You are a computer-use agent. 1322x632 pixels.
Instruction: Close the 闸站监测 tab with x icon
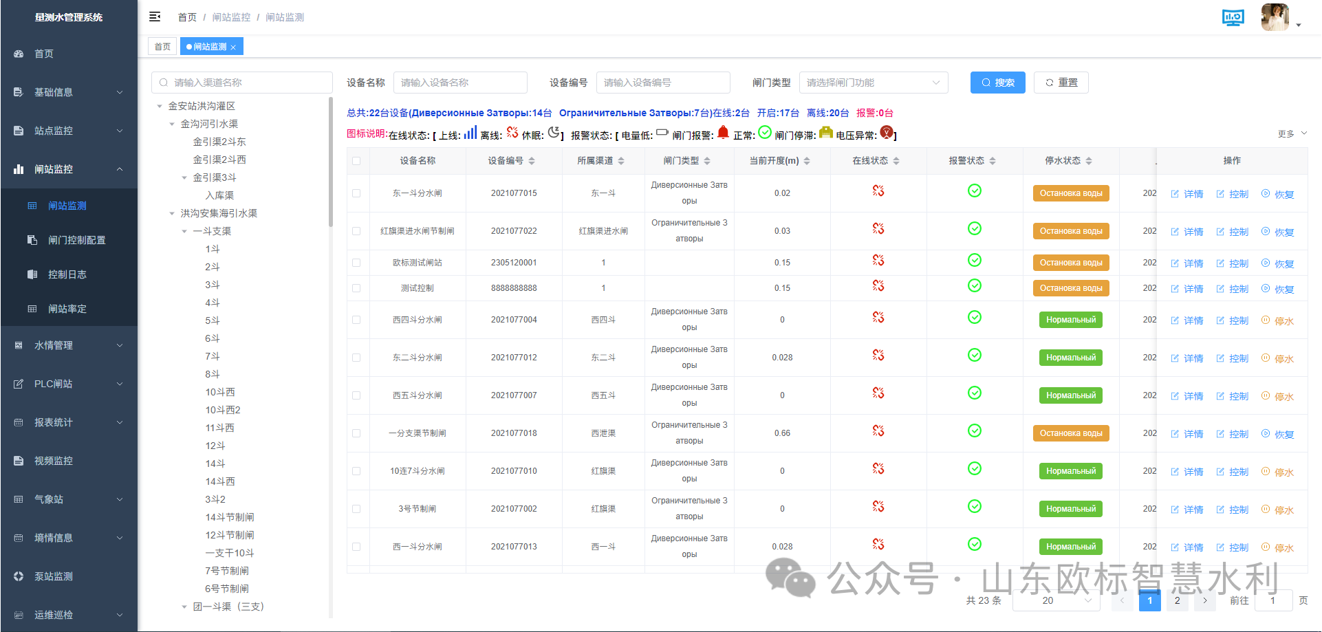tap(233, 47)
